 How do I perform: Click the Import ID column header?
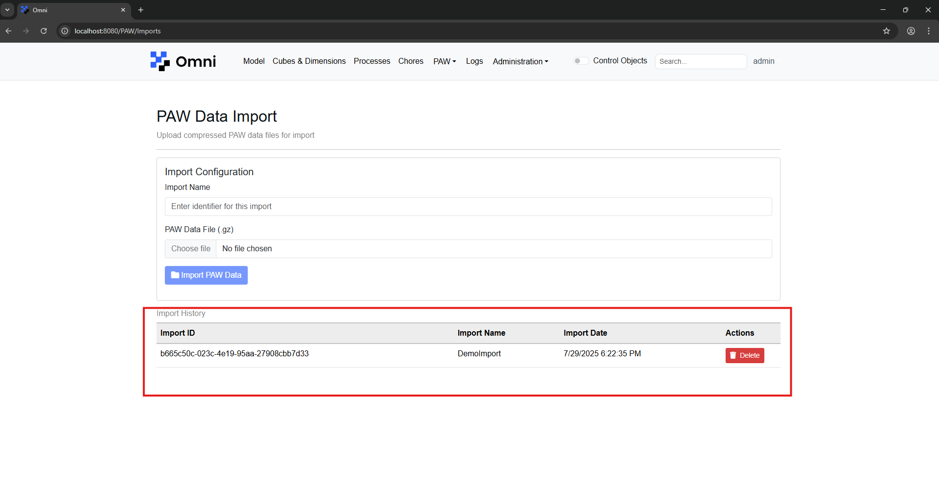click(x=178, y=333)
